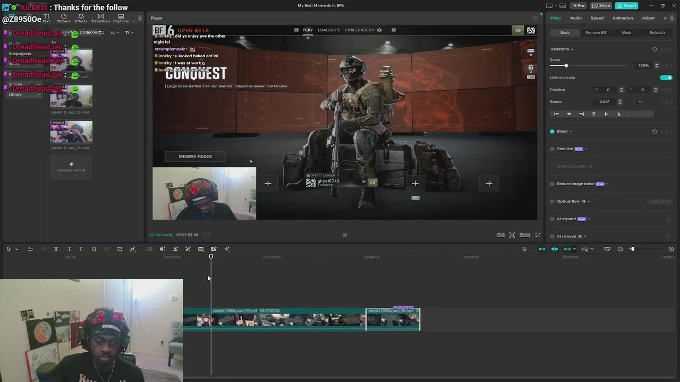Open the Transitions panel
Image resolution: width=680 pixels, height=382 pixels.
tap(100, 18)
